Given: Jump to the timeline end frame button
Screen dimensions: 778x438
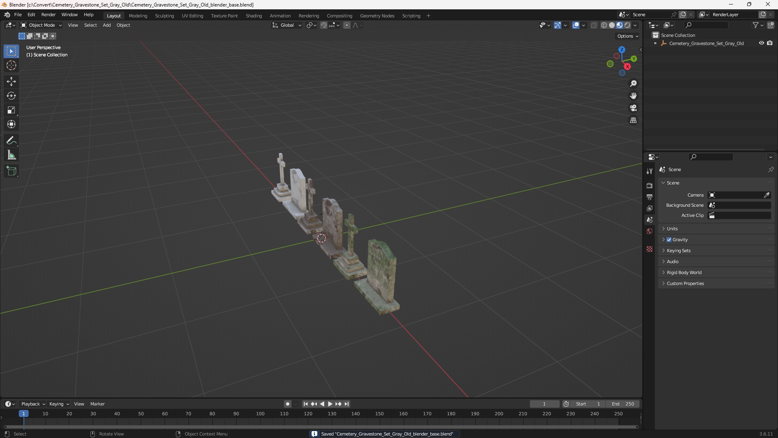Looking at the screenshot, I should (346, 404).
